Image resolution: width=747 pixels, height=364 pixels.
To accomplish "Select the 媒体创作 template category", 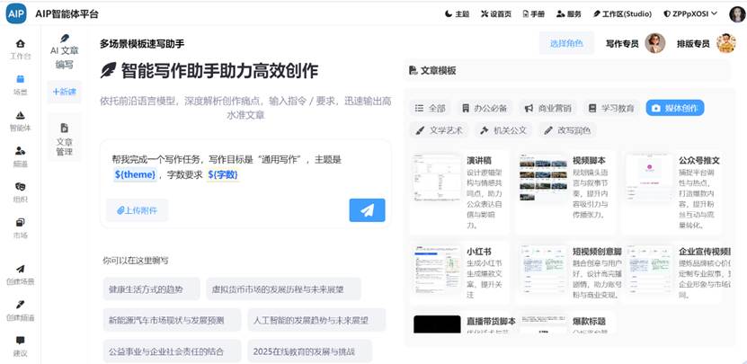I will (x=675, y=108).
